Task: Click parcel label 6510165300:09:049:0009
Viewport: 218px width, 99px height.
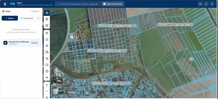Action: (112, 83)
